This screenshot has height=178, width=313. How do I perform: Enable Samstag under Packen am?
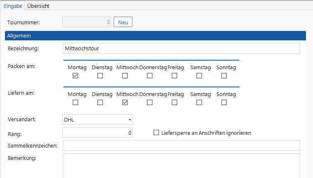point(199,76)
